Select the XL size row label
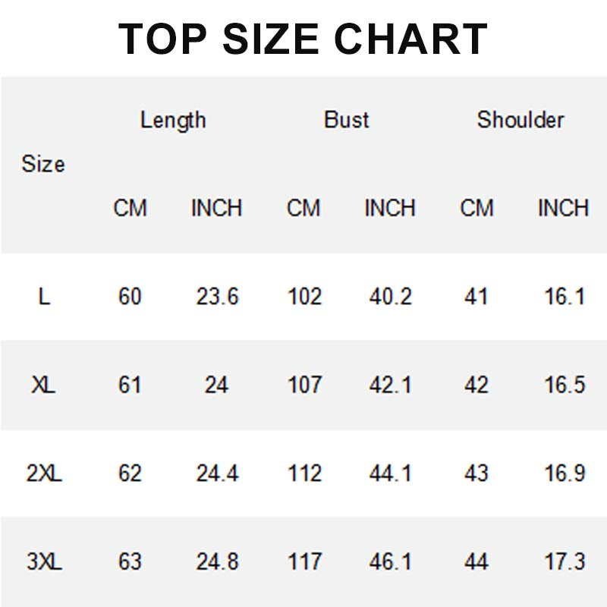This screenshot has height=607, width=607. (44, 385)
